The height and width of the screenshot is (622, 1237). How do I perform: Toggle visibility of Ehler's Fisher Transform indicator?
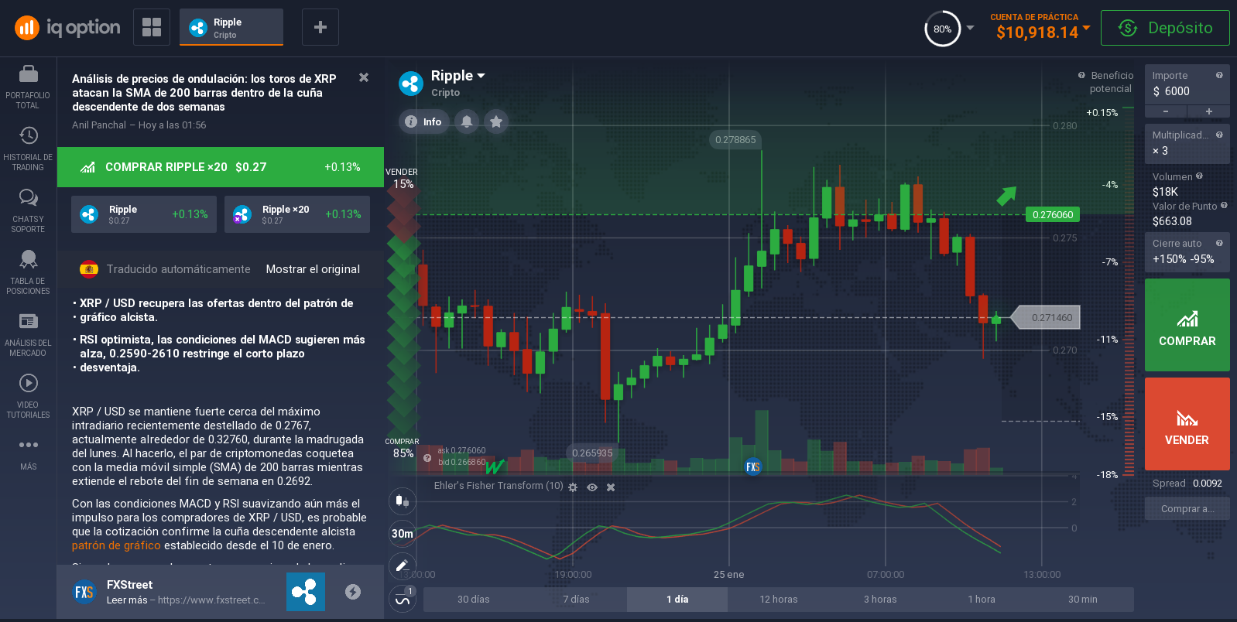pos(592,487)
